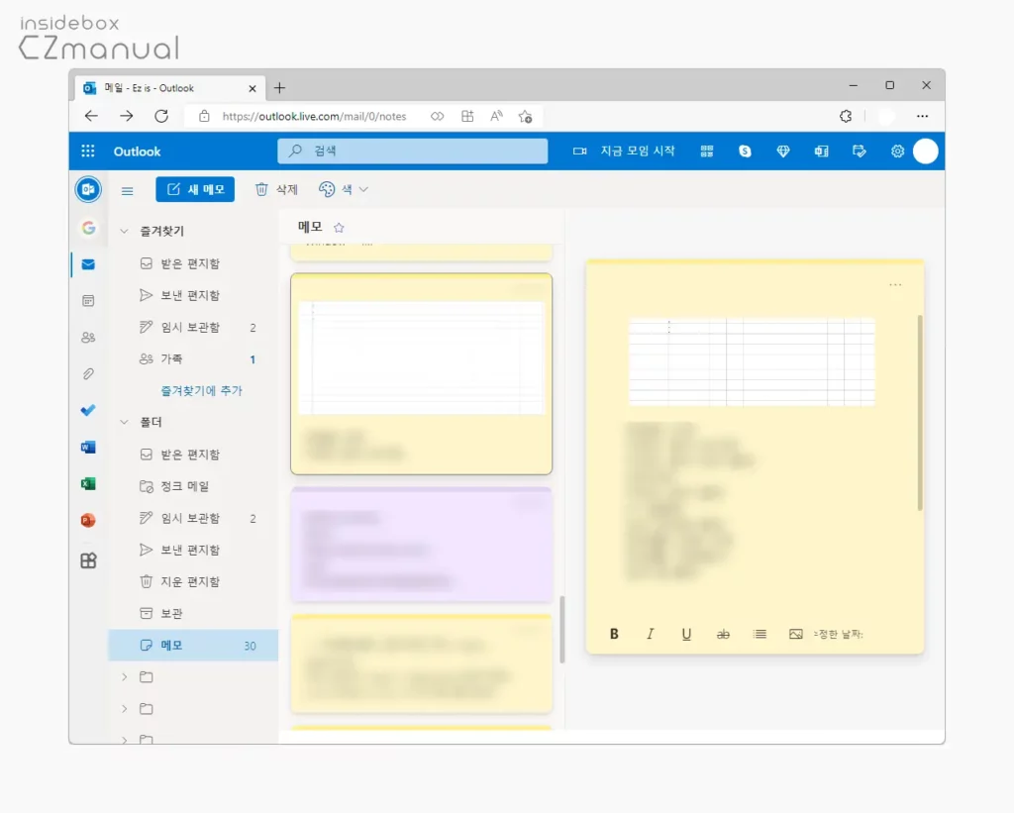Toggle italic formatting in the note
The width and height of the screenshot is (1014, 813).
pos(651,634)
